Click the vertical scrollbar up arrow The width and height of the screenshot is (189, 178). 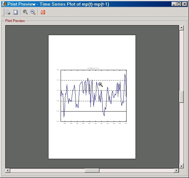tap(182, 28)
